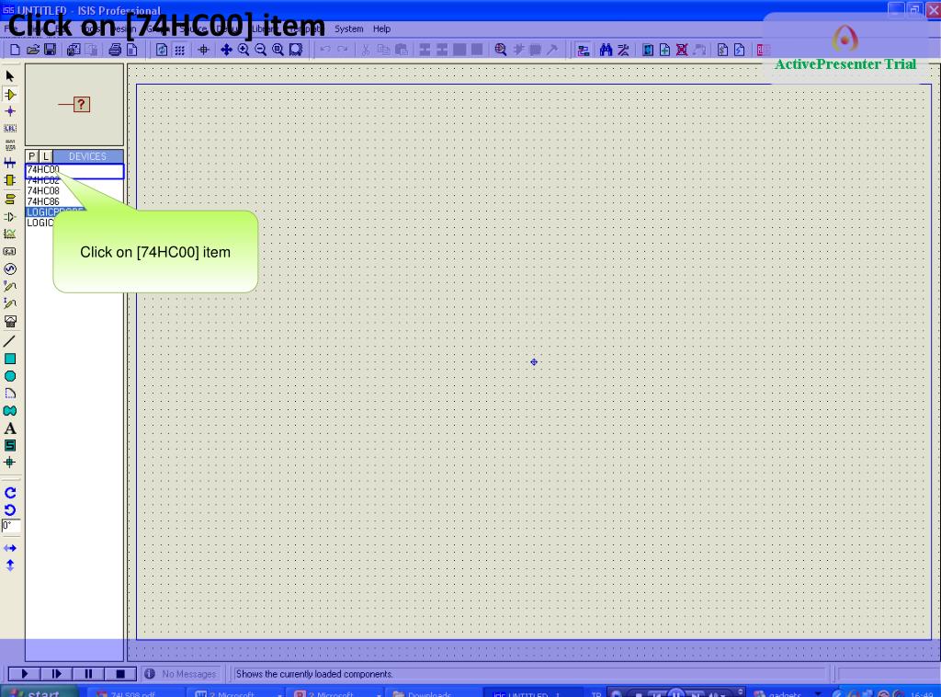Select the 2D Arc graphics tool
Image resolution: width=941 pixels, height=697 pixels.
(10, 394)
